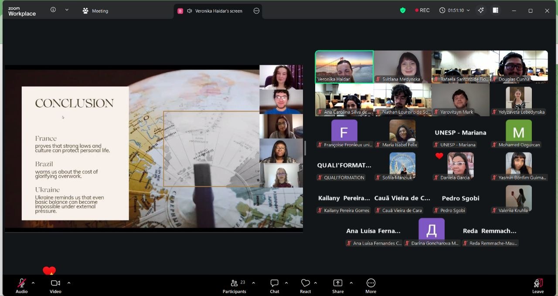Toggle the Video camera button

(55, 286)
